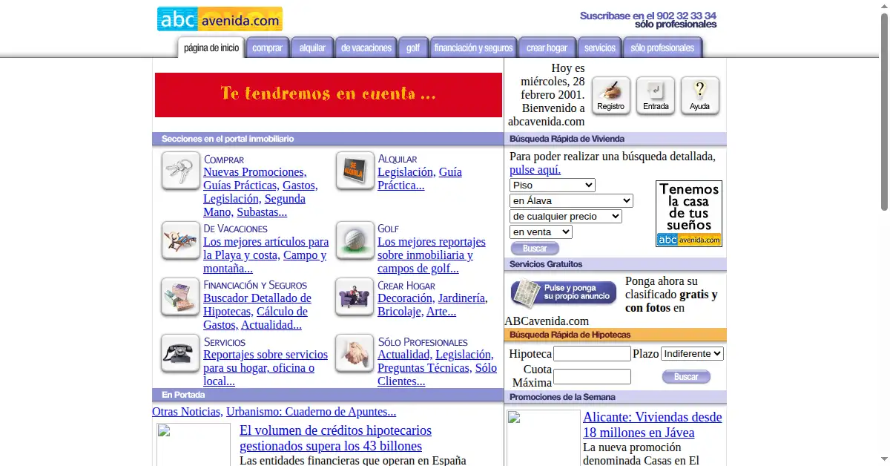Open the Legislación link under Alquilar
The height and width of the screenshot is (466, 890).
406,172
